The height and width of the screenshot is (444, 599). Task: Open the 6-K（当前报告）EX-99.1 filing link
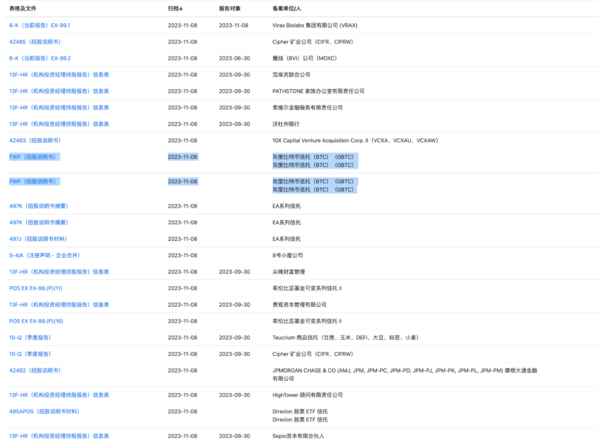pos(40,25)
